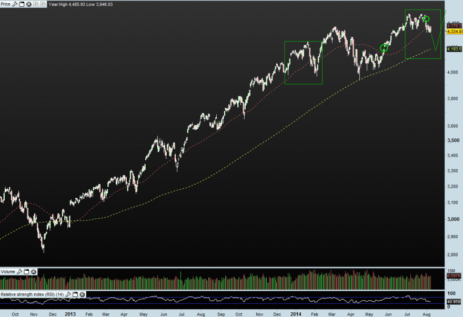The height and width of the screenshot is (317, 463).
Task: Click the 2013 year label on time axis
Action: (71, 314)
